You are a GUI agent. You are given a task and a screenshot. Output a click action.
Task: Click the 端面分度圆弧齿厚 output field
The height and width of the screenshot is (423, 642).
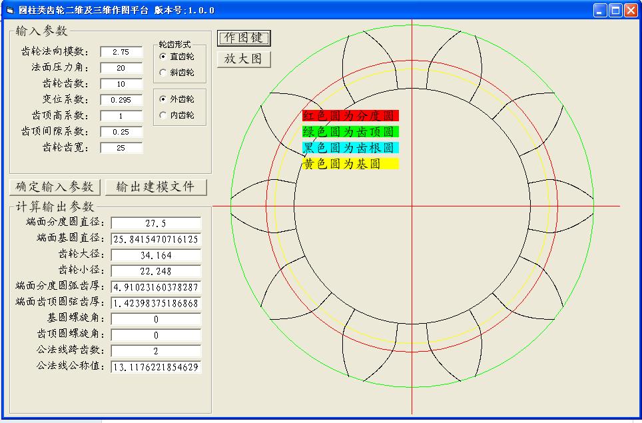click(156, 287)
